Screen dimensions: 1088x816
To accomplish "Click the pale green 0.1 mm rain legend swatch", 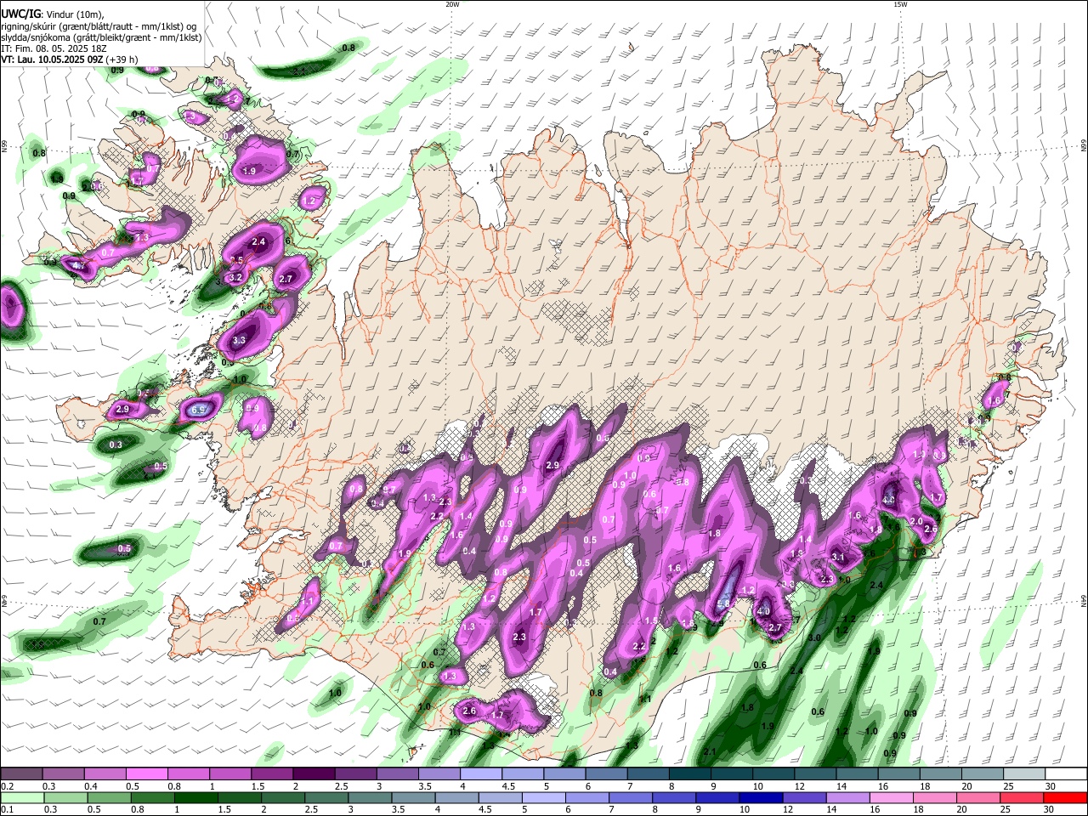I will [21, 797].
